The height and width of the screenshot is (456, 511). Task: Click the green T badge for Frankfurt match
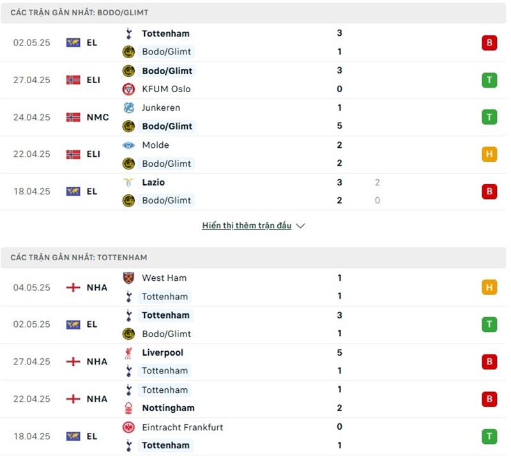tap(489, 436)
